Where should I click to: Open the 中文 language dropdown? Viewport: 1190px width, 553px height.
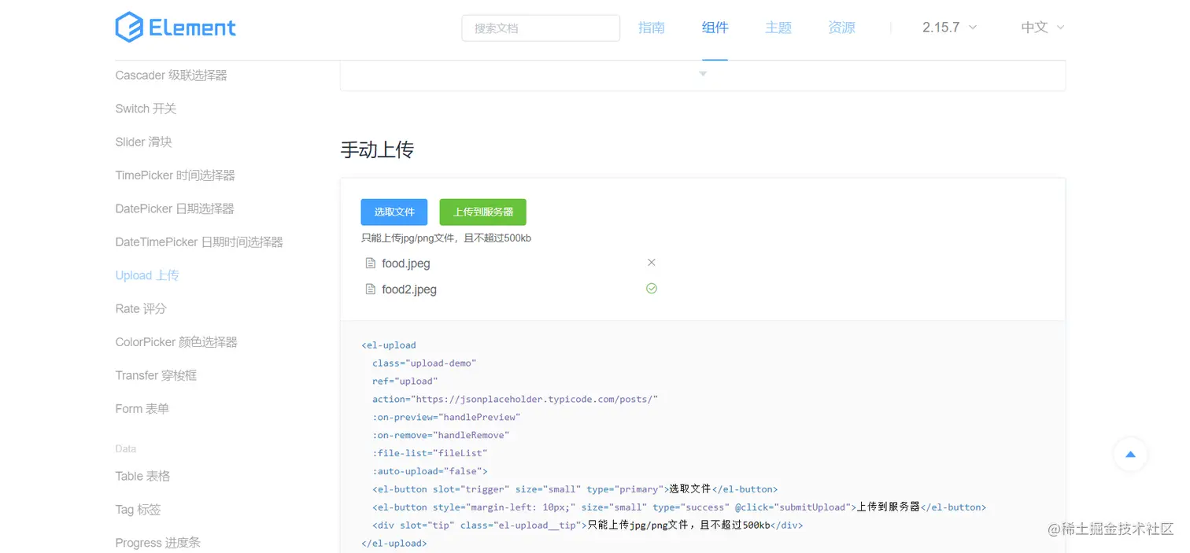click(x=1042, y=28)
